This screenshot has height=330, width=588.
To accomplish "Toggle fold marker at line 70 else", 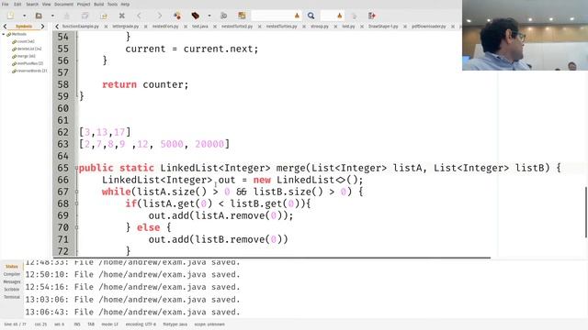I will [x=77, y=227].
